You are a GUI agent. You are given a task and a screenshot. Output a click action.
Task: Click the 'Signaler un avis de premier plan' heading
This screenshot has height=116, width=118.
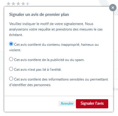coord(39,15)
